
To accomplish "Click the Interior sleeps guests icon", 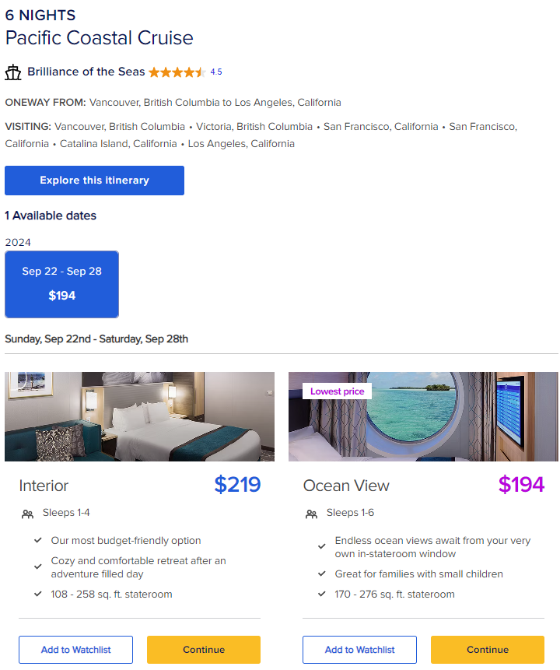I will click(x=27, y=514).
